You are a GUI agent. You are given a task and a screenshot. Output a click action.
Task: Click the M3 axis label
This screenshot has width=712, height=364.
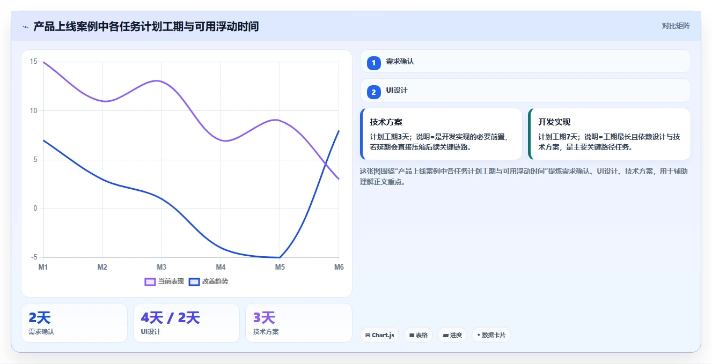tap(162, 267)
